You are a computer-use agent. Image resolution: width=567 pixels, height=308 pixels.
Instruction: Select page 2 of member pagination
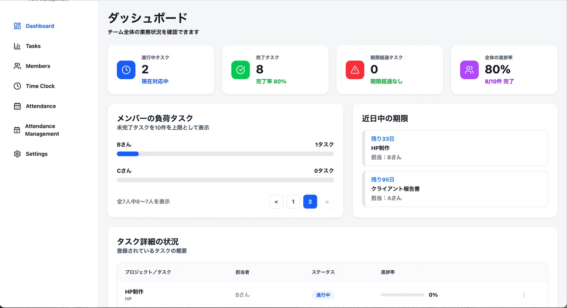pos(310,202)
